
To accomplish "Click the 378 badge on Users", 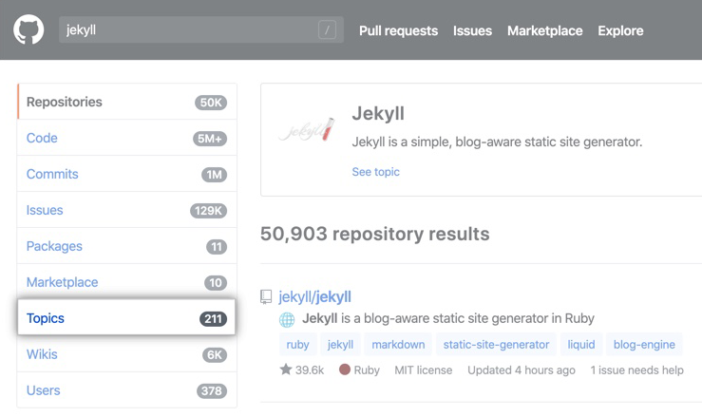I will point(212,391).
